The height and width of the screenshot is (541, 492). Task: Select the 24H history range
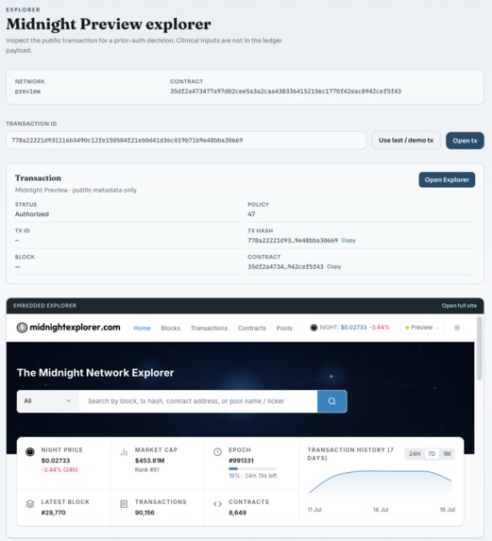click(415, 454)
